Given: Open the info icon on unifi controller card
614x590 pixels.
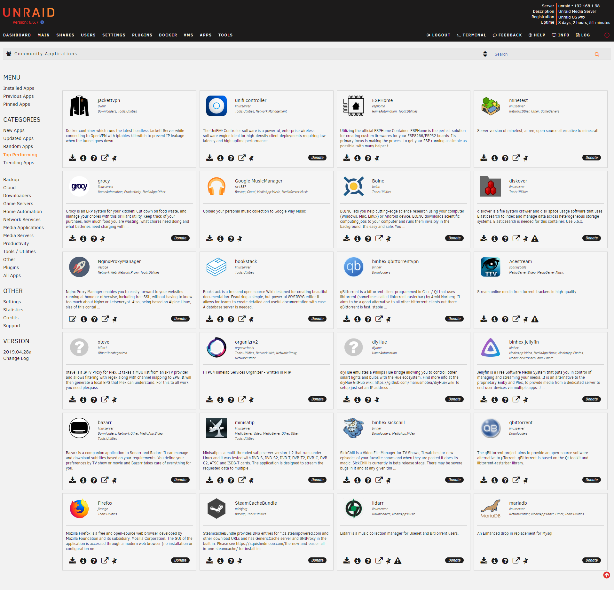Looking at the screenshot, I should tap(220, 158).
